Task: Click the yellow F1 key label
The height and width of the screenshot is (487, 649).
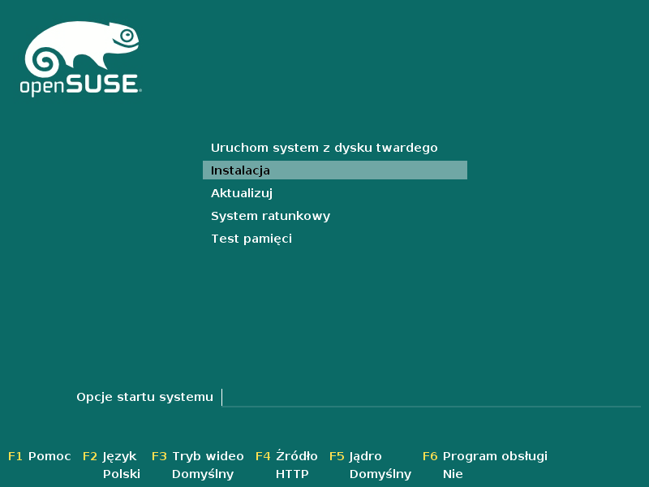Action: point(15,456)
